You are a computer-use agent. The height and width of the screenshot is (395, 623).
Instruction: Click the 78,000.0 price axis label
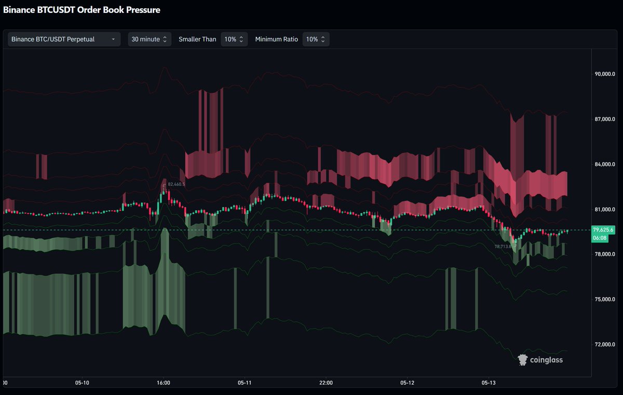pos(605,254)
